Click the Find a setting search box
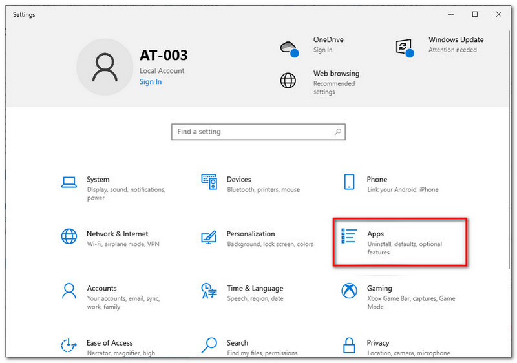This screenshot has width=517, height=363. tap(252, 132)
